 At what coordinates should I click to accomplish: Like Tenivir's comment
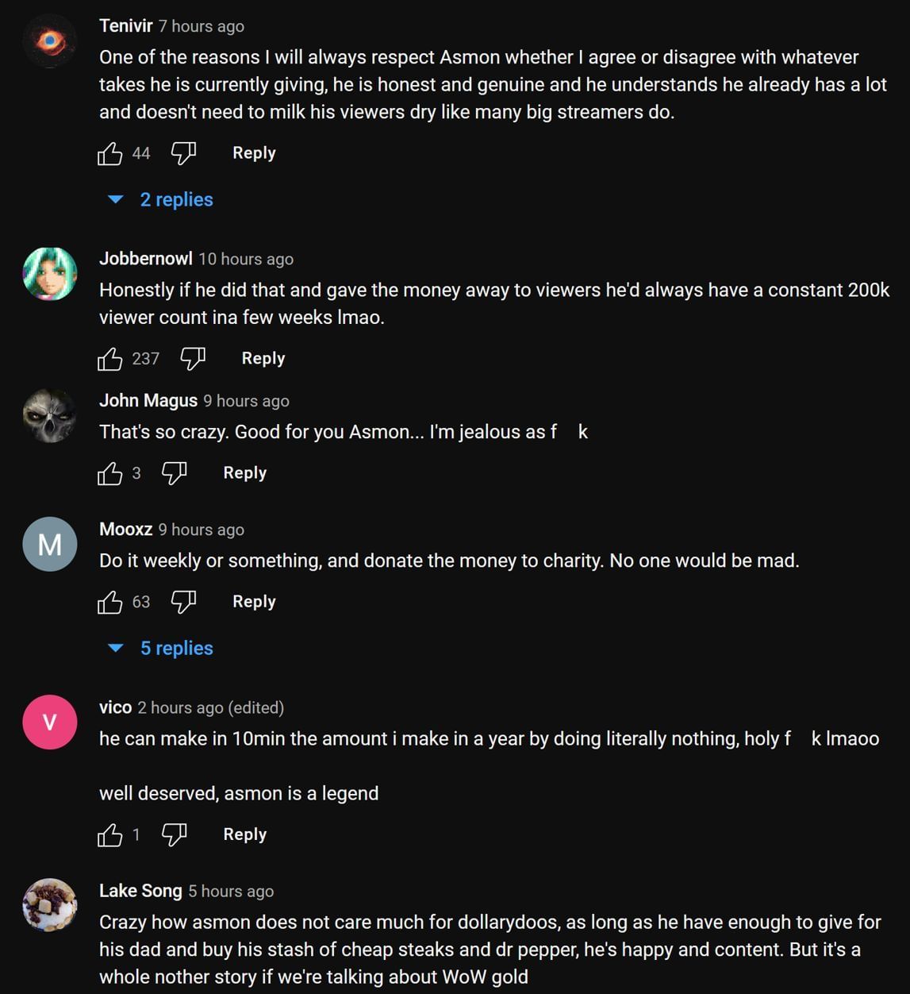tap(110, 153)
